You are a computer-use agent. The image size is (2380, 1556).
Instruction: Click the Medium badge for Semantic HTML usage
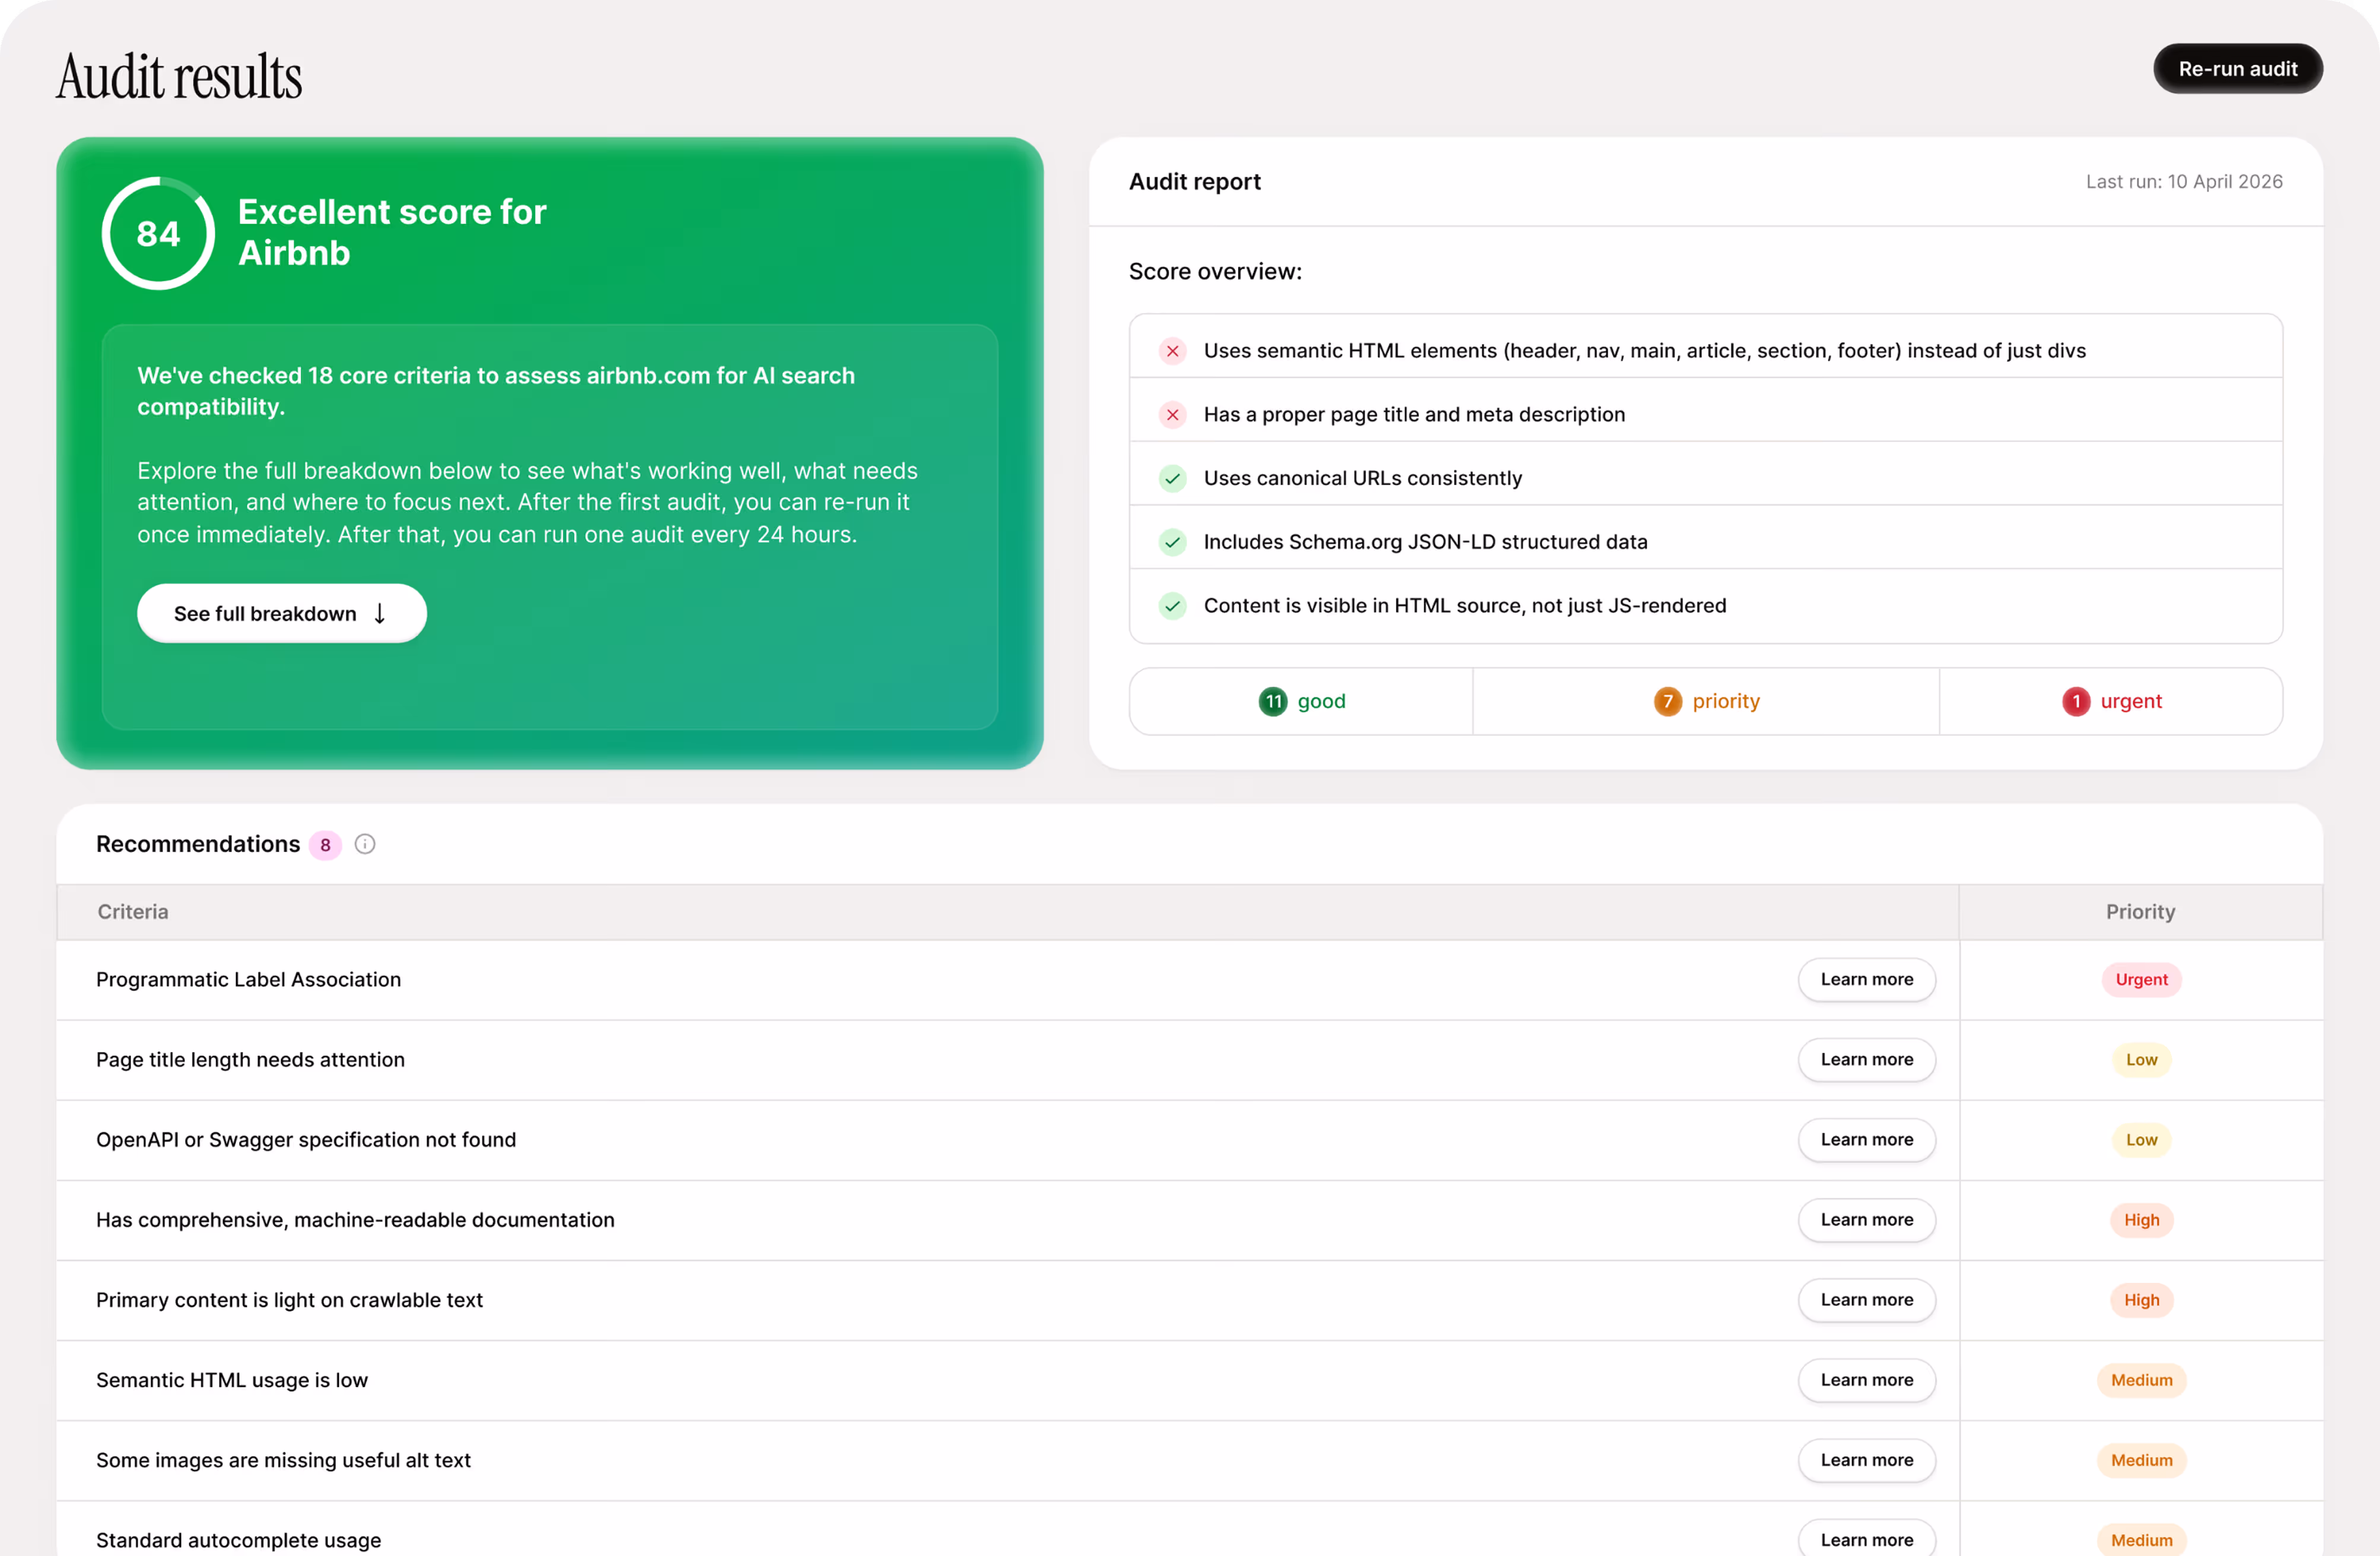[2141, 1380]
